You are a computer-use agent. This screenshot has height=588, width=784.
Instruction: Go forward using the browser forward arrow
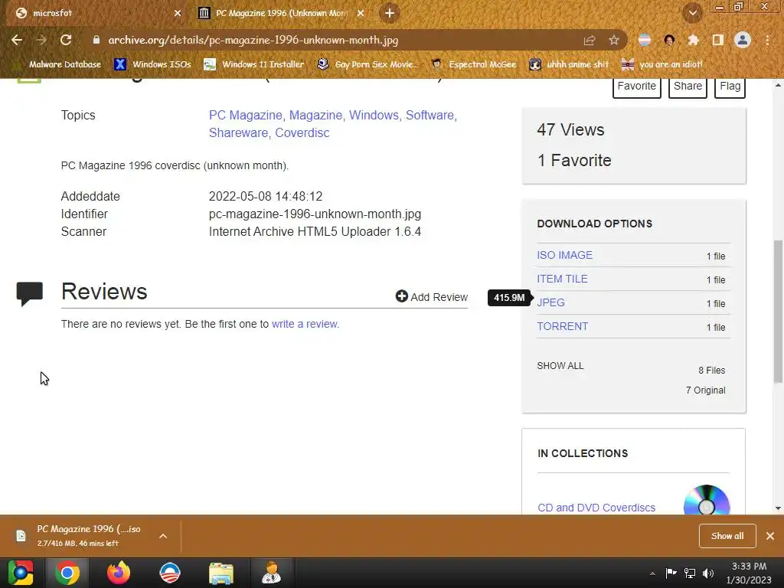click(x=41, y=40)
